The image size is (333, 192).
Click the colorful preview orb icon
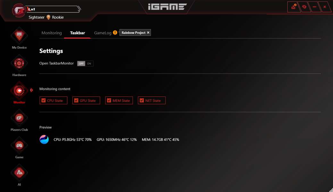point(44,139)
